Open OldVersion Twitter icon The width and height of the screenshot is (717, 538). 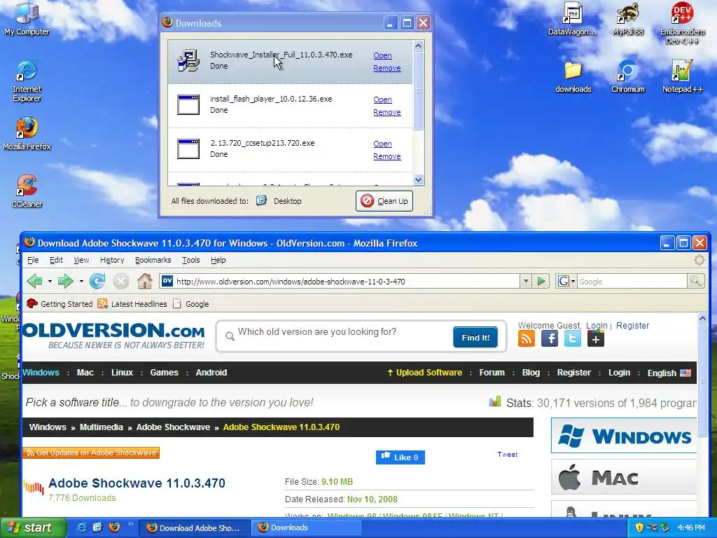(573, 338)
